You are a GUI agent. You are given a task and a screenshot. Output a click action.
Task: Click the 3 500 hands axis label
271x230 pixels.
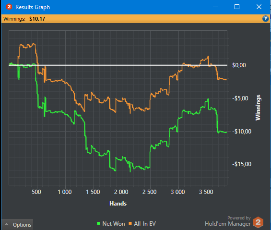point(206,192)
